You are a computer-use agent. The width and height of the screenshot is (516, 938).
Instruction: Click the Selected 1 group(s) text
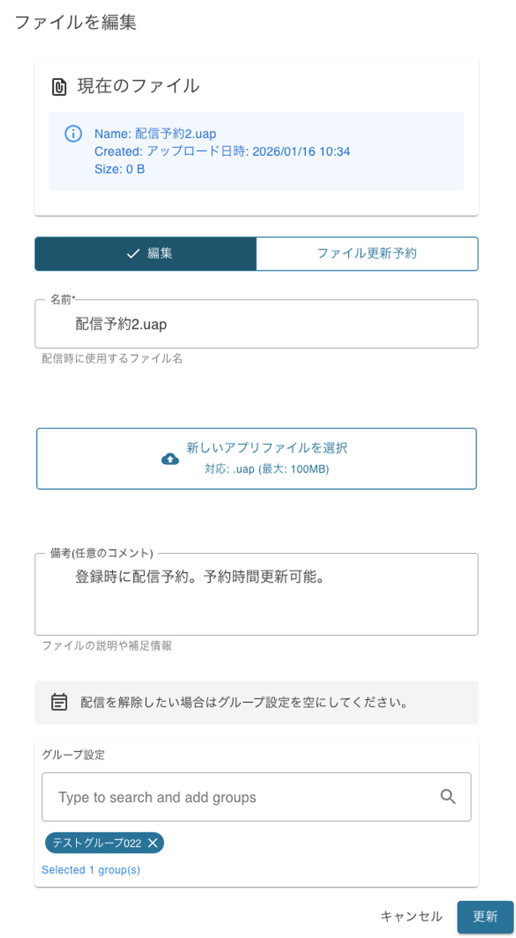(x=91, y=869)
